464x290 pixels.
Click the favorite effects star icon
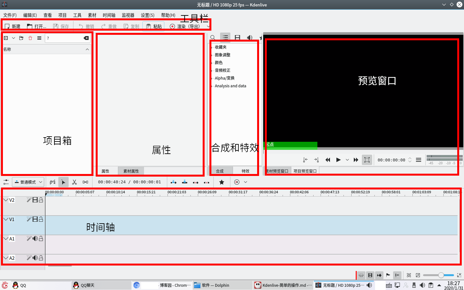pyautogui.click(x=221, y=182)
